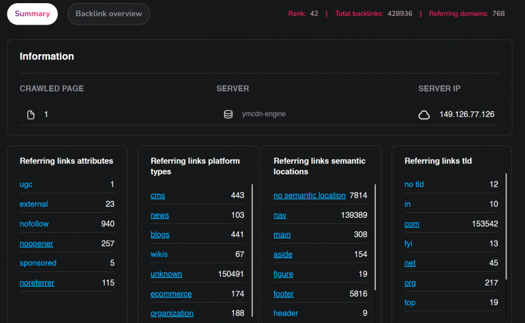Open the in tld link

pyautogui.click(x=407, y=204)
